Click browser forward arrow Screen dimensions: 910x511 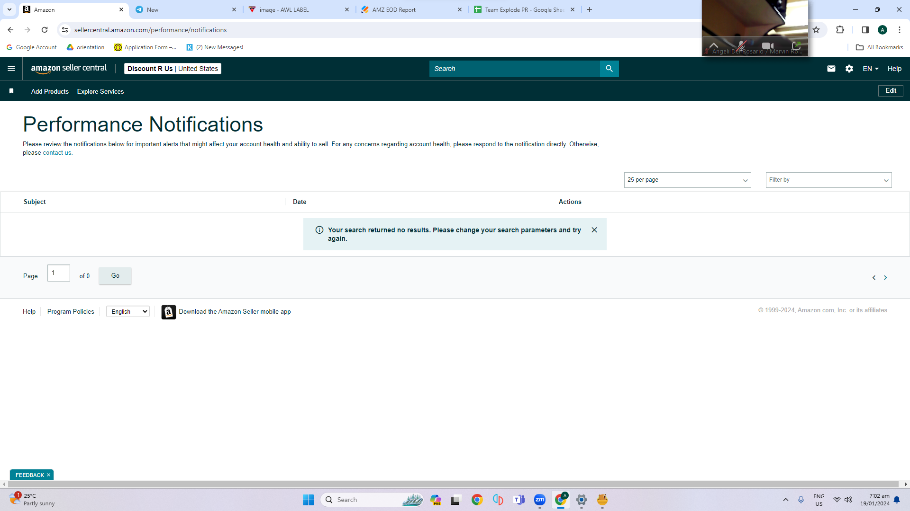click(x=27, y=30)
